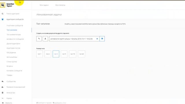Open Топ комментаторы in the sidebar

(x=14, y=35)
